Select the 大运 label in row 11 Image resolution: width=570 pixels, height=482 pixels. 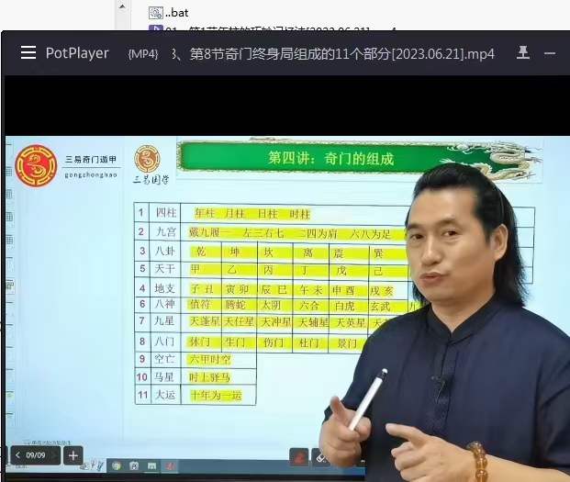coord(165,396)
